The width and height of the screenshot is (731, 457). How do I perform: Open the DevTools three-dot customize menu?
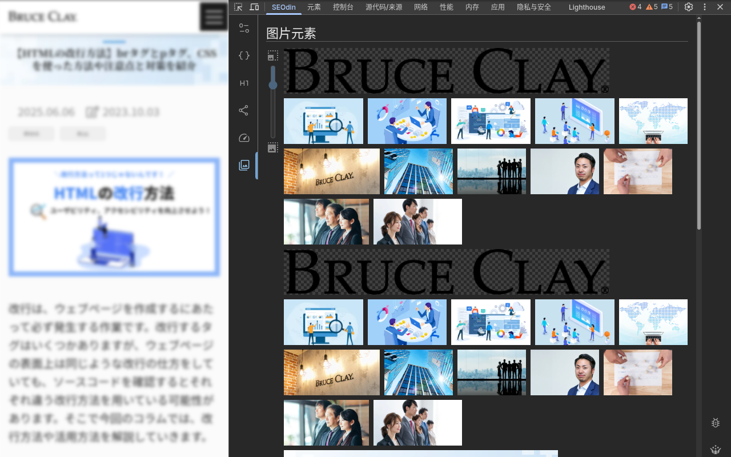tap(705, 7)
